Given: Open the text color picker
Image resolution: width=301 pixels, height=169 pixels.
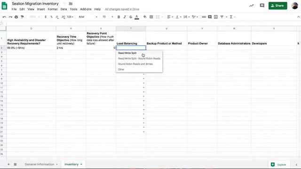Looking at the screenshot, I should [137, 17].
